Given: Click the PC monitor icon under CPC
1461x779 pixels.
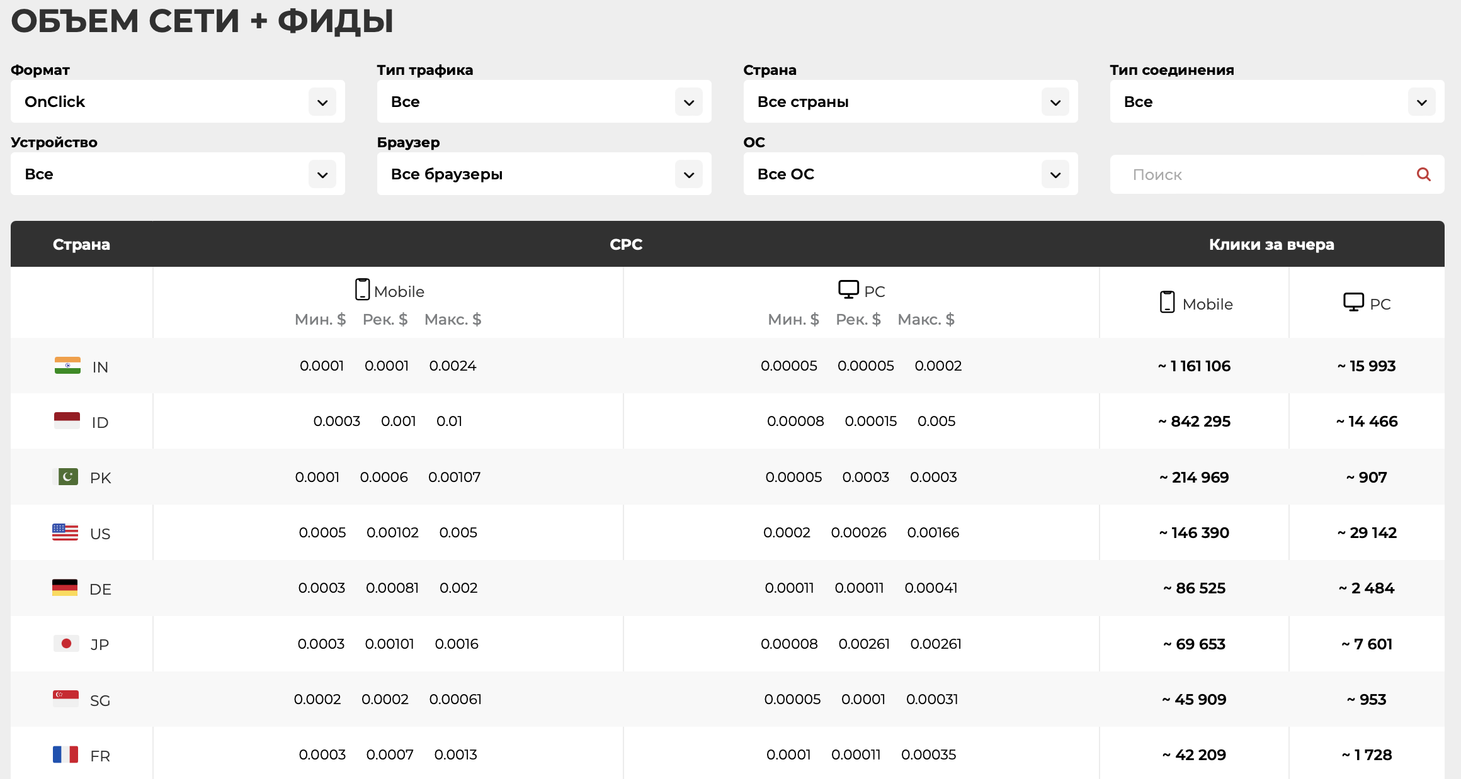Looking at the screenshot, I should 848,289.
